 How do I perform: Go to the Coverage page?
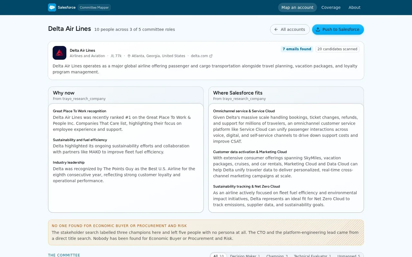tap(331, 7)
